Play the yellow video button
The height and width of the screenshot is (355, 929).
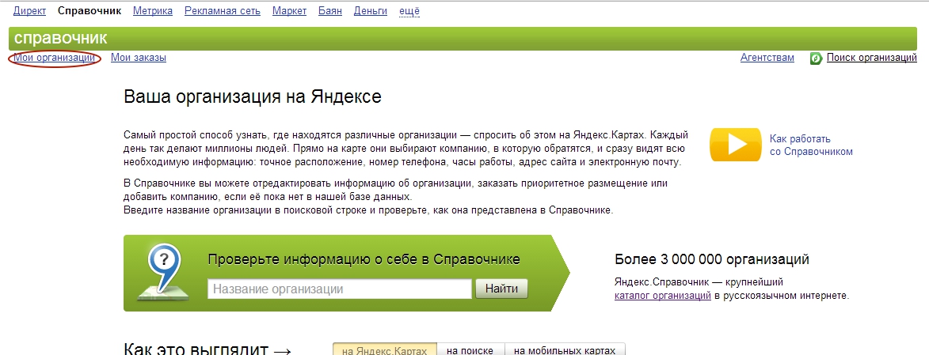click(x=735, y=145)
